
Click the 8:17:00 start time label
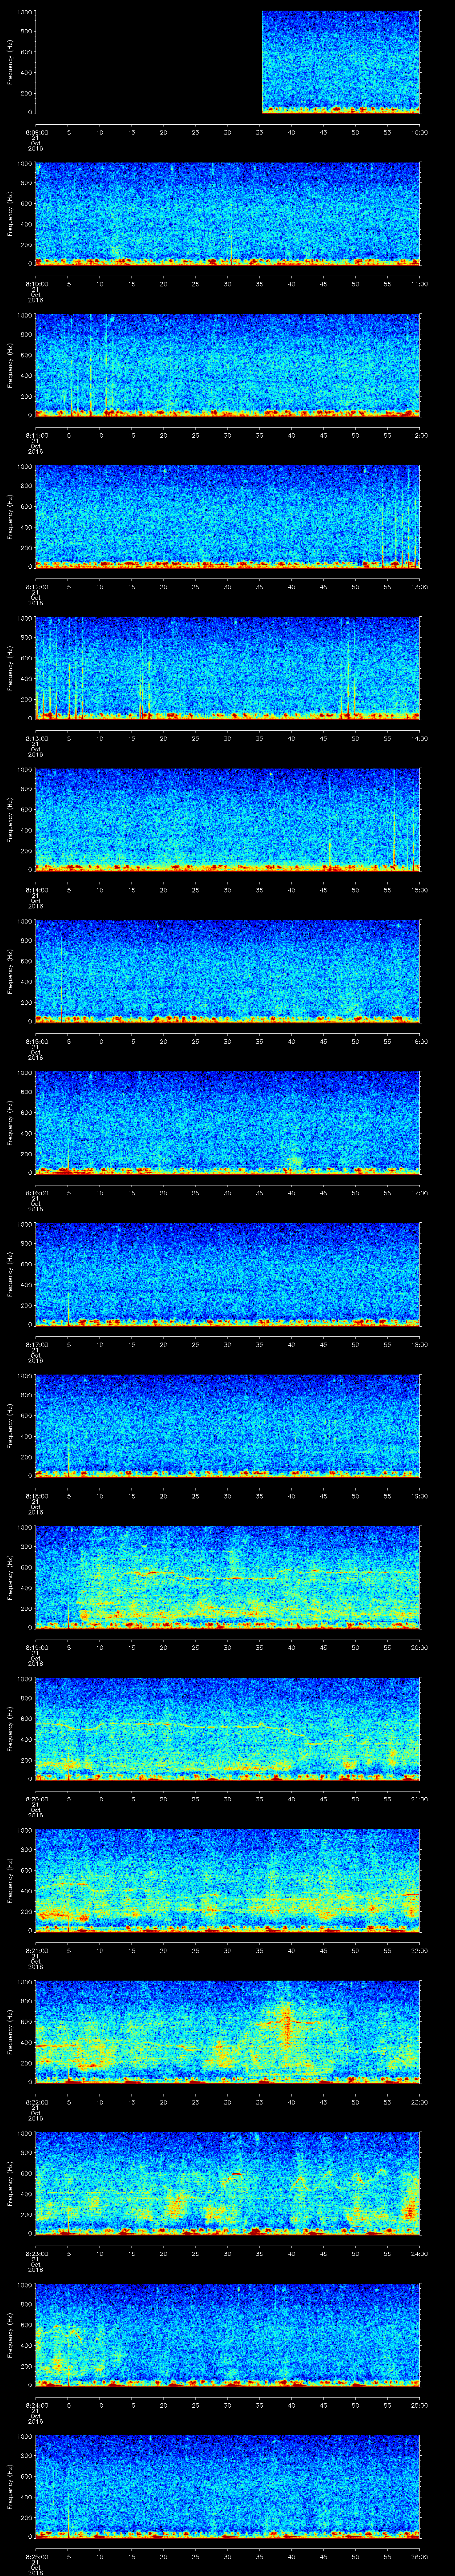point(36,1345)
